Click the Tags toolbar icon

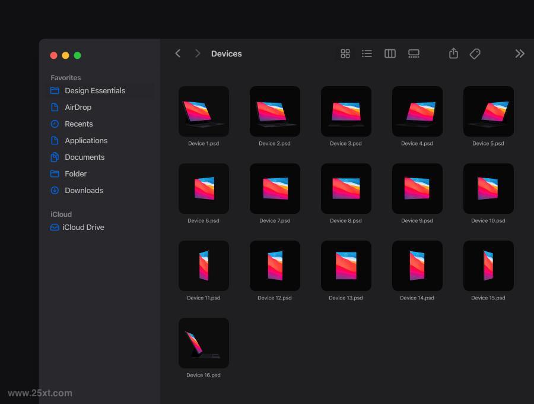click(x=475, y=53)
